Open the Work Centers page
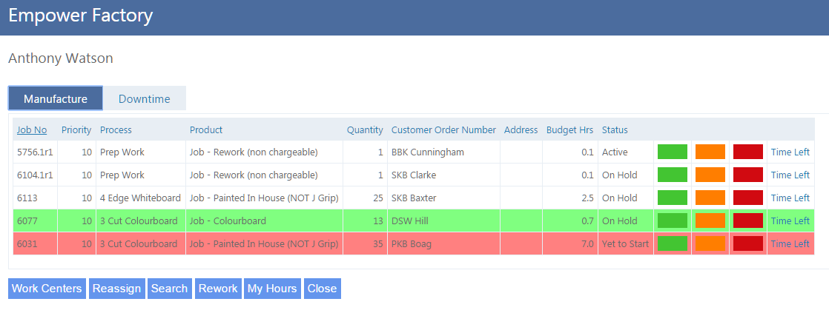Screen dimensions: 829x313 47,289
